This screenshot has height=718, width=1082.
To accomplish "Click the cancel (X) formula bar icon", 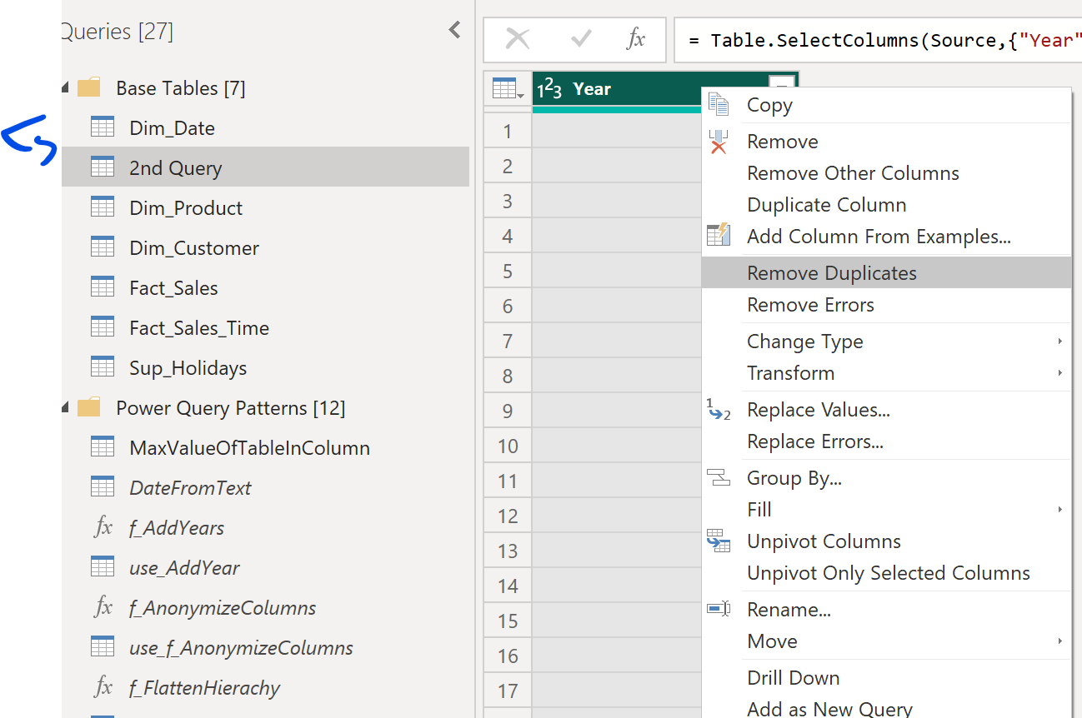I will pyautogui.click(x=518, y=39).
